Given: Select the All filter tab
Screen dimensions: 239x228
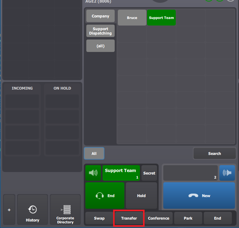Looking at the screenshot, I should click(x=94, y=153).
